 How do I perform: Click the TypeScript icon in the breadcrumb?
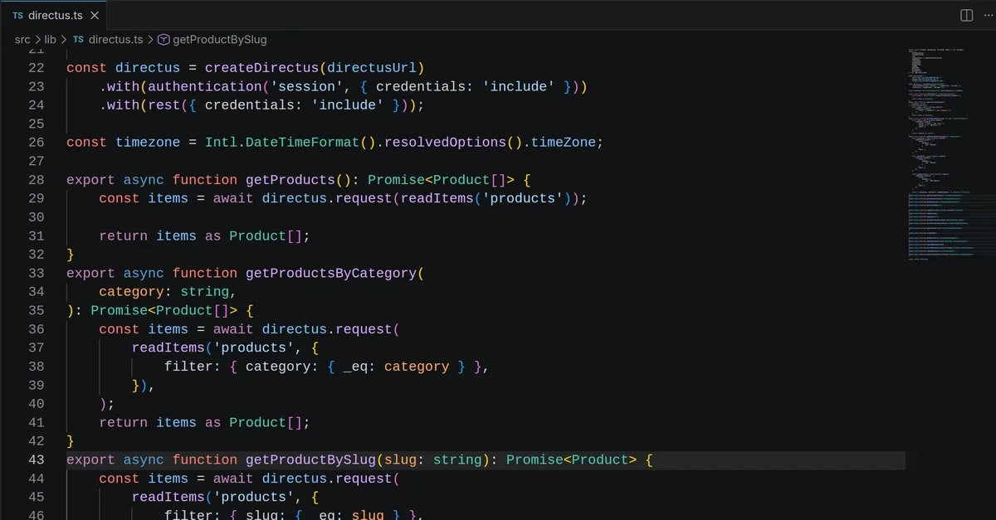(x=78, y=39)
